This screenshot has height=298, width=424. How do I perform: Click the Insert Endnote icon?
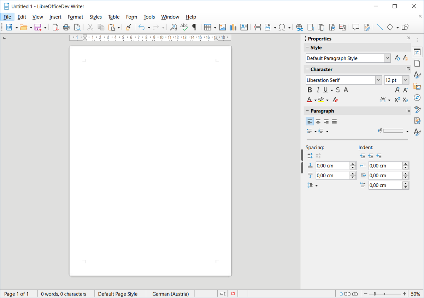(321, 27)
